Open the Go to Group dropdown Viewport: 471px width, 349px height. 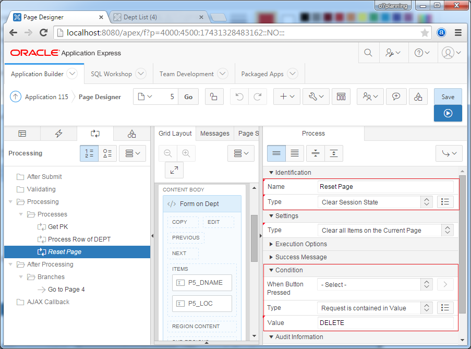449,153
